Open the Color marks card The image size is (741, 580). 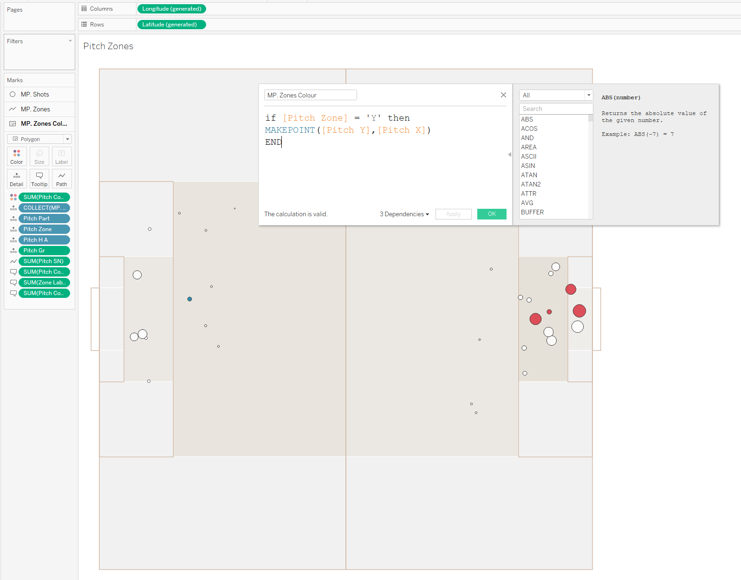[17, 156]
